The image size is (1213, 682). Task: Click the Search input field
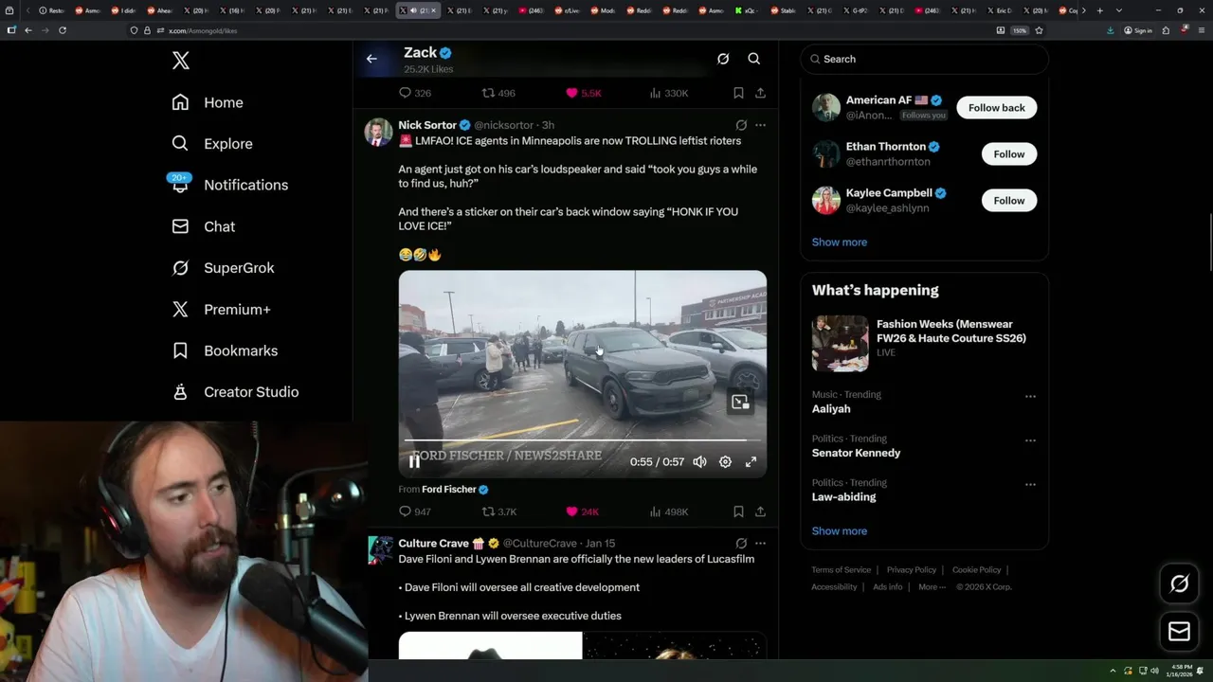(x=924, y=59)
